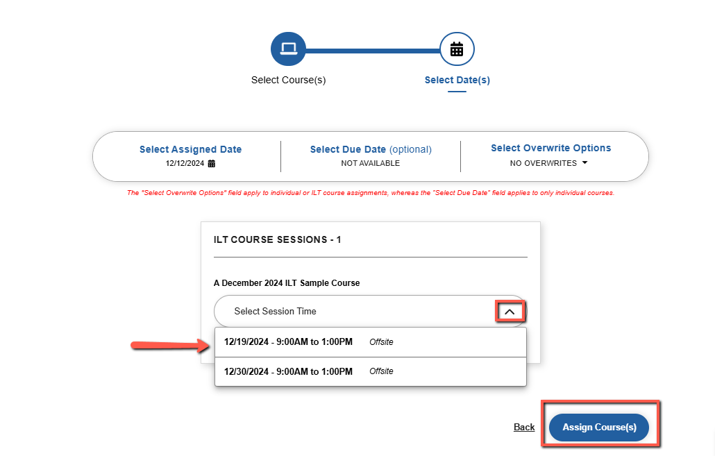Click the Select Due Date (optional) heading
The image size is (715, 456).
point(371,149)
